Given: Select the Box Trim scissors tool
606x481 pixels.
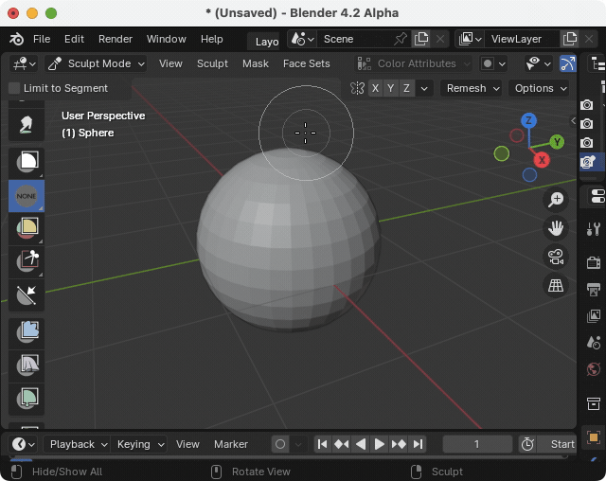Looking at the screenshot, I should (x=27, y=261).
